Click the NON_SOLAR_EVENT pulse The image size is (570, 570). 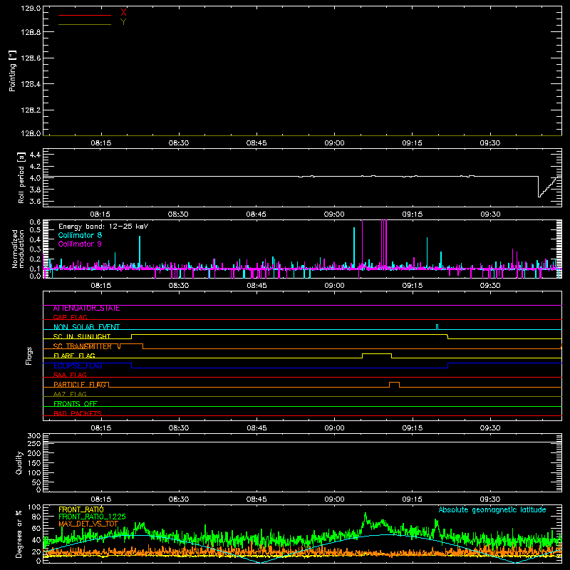437,326
